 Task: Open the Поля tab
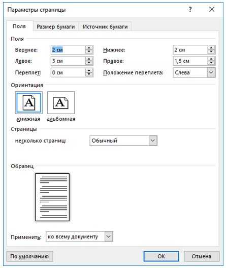pos(19,26)
